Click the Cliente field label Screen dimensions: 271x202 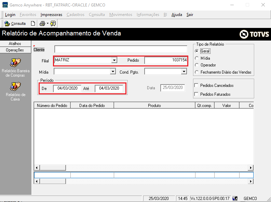(39, 50)
